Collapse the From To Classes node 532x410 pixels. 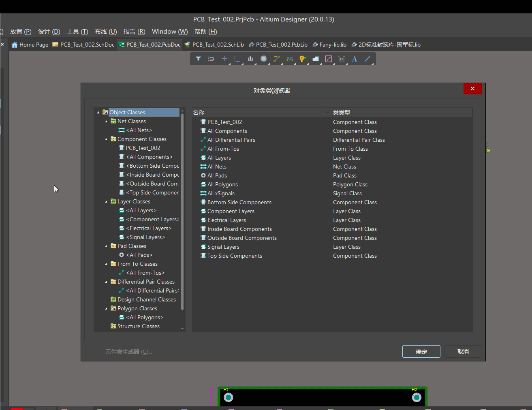[106, 264]
